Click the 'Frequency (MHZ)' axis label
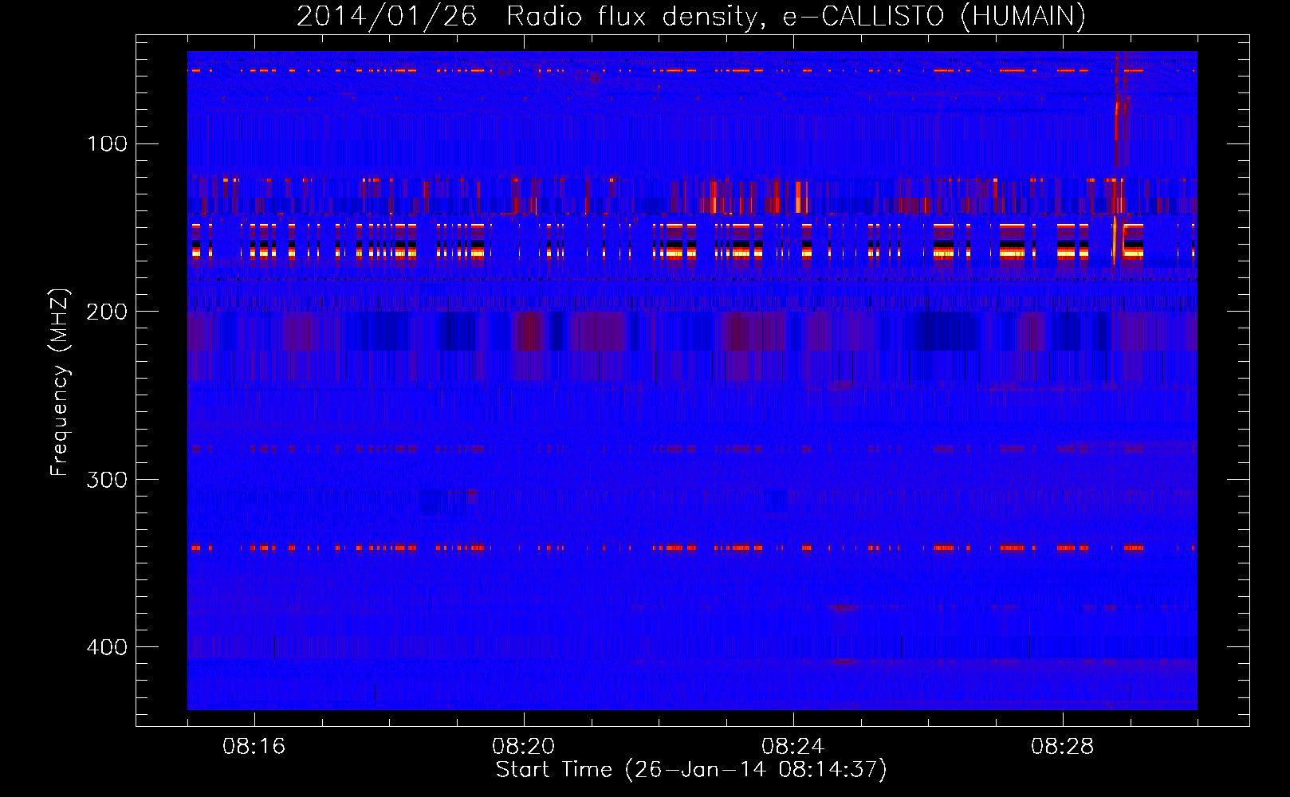The height and width of the screenshot is (797, 1290). 60,382
